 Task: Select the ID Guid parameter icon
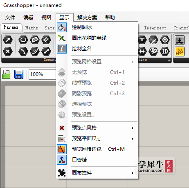coord(165,51)
